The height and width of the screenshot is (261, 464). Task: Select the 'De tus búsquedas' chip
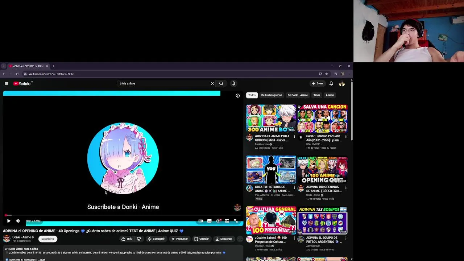(272, 95)
